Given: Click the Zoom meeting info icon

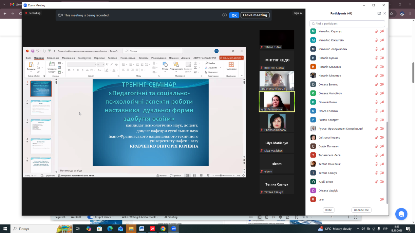Looking at the screenshot, I should (x=224, y=15).
